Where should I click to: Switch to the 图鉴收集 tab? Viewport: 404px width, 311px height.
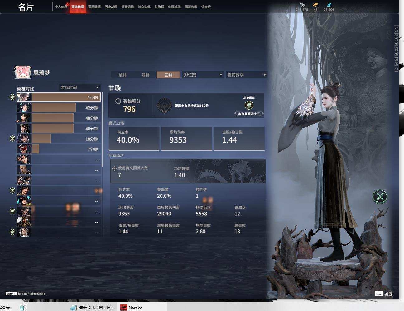pyautogui.click(x=191, y=7)
